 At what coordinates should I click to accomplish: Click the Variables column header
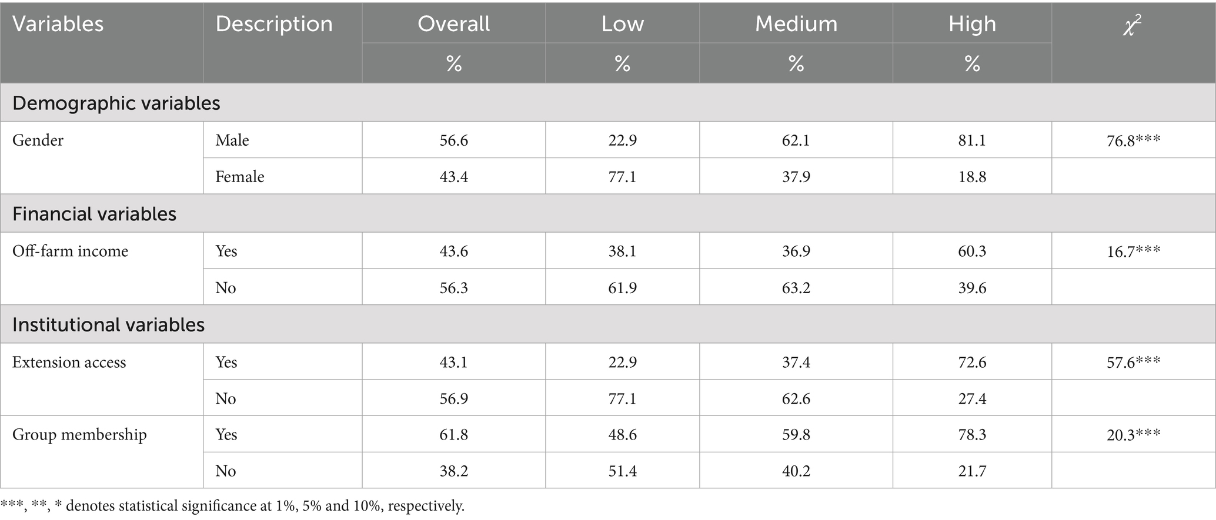(58, 24)
